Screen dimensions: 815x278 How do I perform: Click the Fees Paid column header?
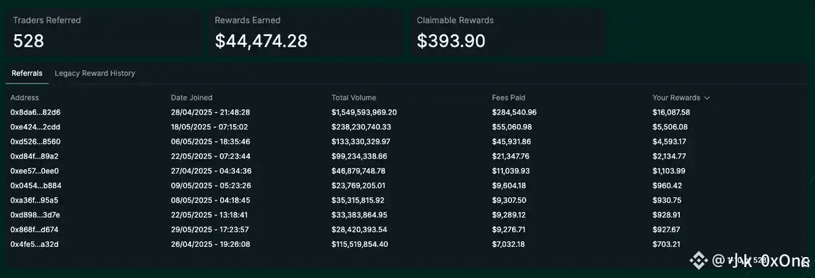click(x=509, y=98)
